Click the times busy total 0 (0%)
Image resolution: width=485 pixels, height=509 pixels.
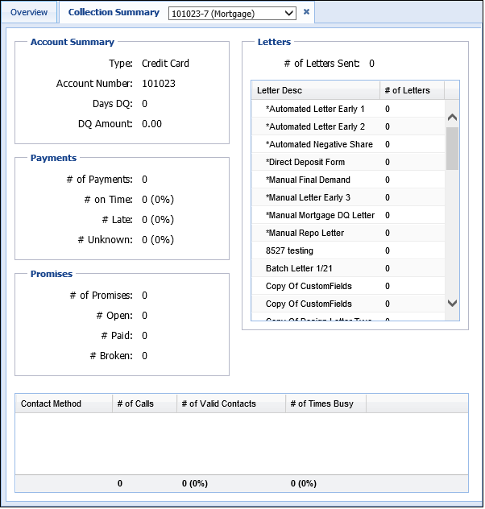click(304, 483)
